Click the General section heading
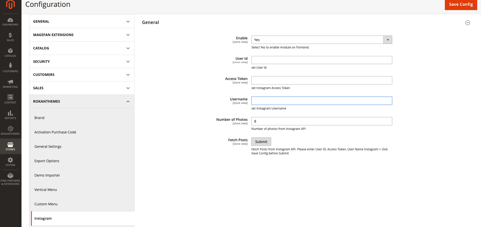This screenshot has width=481, height=227. (150, 22)
